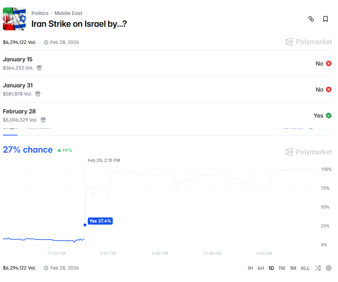This screenshot has height=282, width=338.
Task: Click the Iran-Israel flags market thumbnail
Action: tap(14, 19)
